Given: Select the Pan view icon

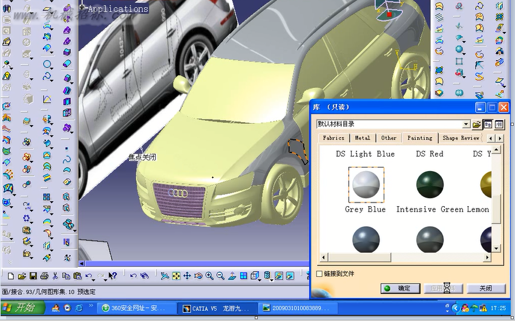Looking at the screenshot, I should click(187, 276).
